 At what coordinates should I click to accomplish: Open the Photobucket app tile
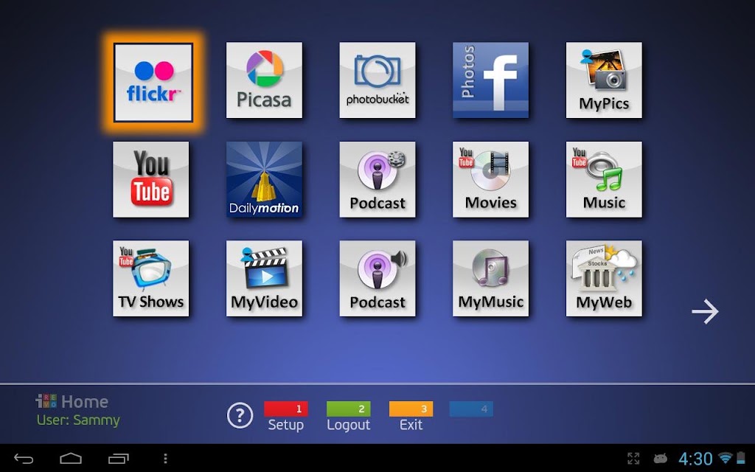pos(377,80)
